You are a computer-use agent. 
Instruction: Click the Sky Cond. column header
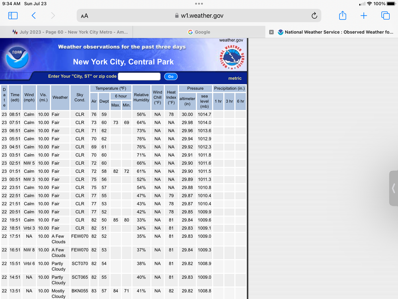tap(80, 97)
